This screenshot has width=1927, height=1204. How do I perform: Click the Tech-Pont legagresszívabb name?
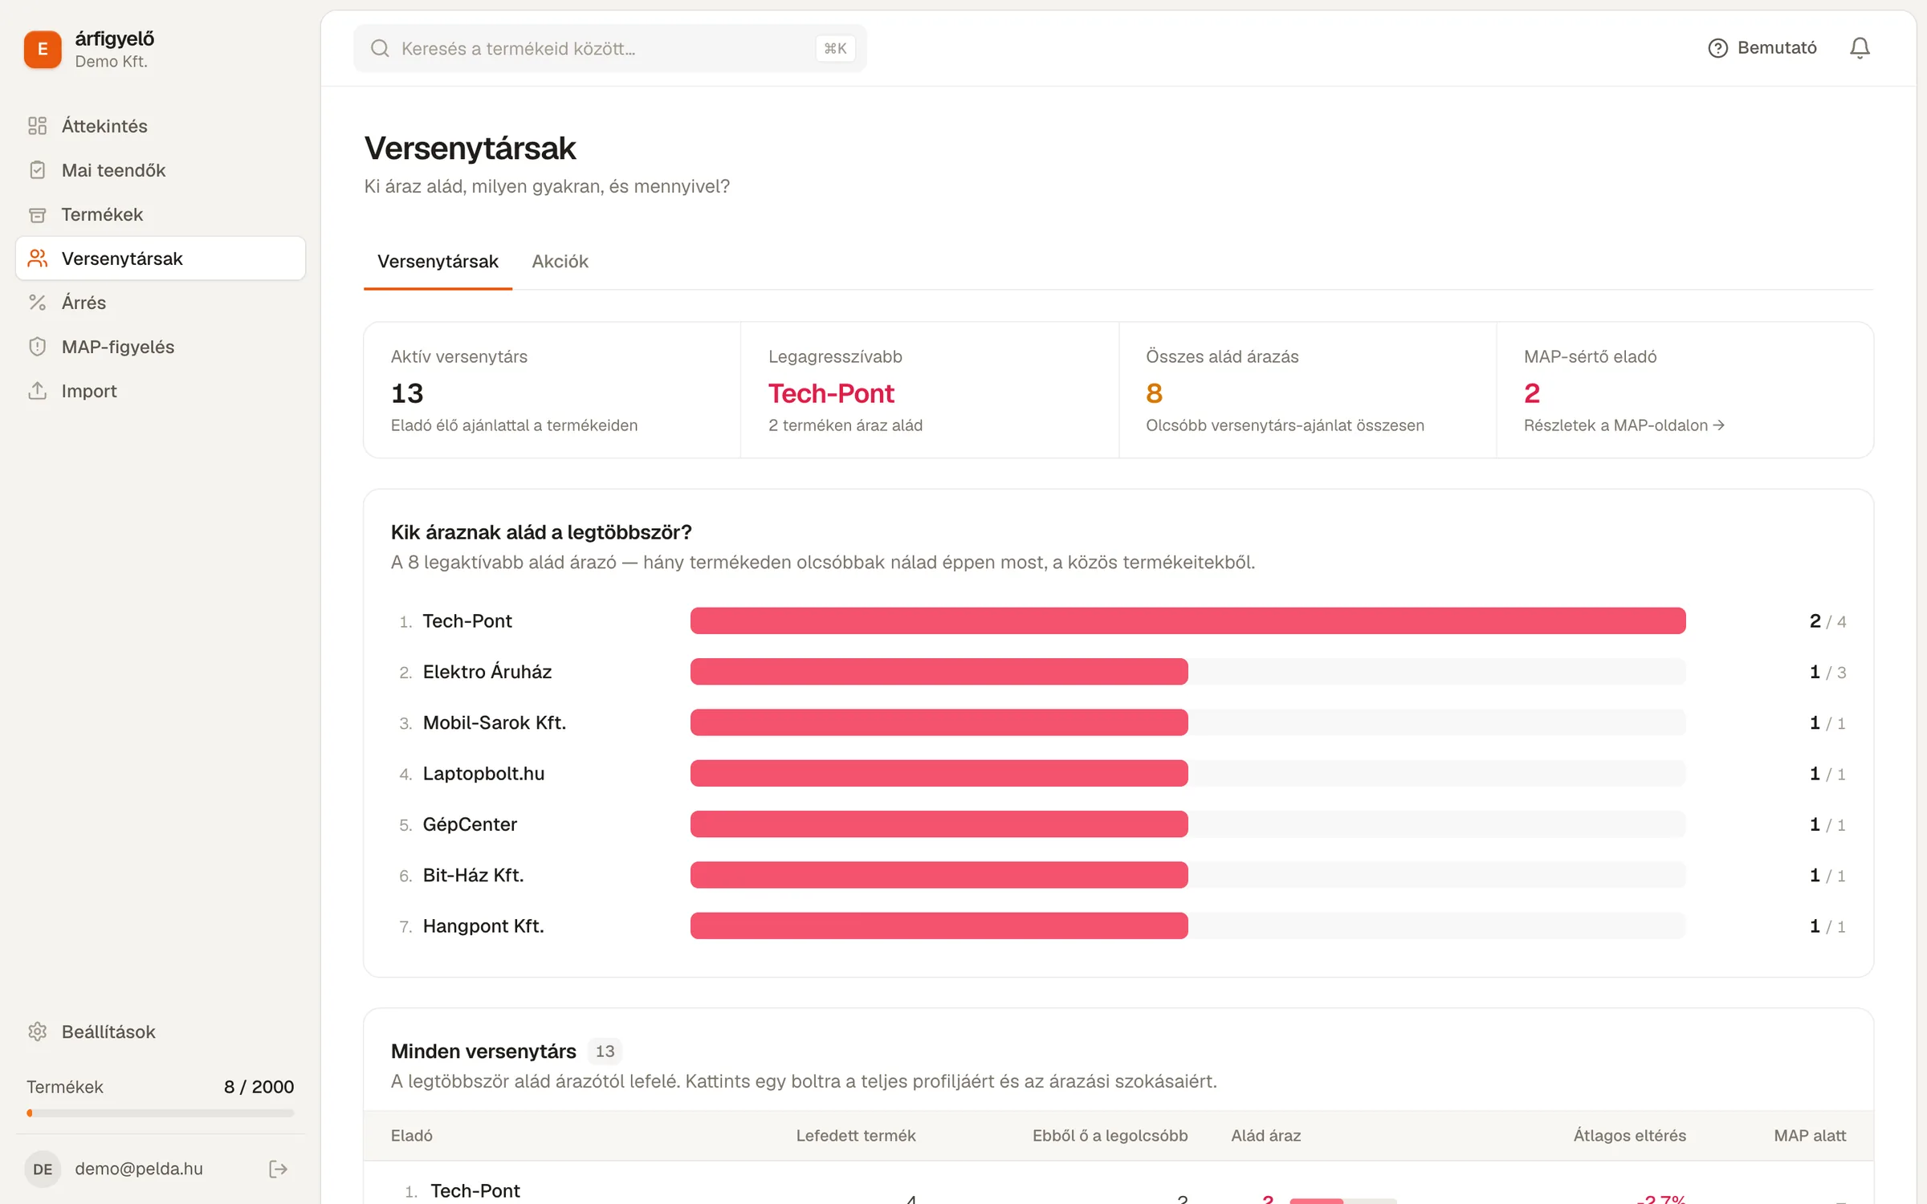(831, 393)
